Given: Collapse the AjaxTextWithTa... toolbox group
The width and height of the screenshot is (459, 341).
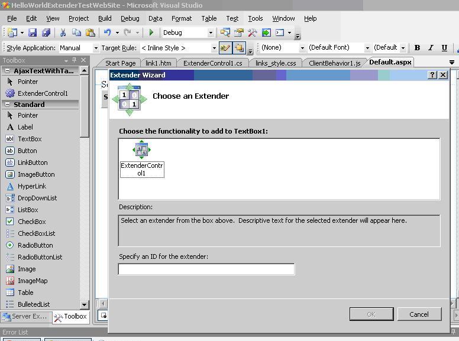Looking at the screenshot, I should tap(7, 71).
